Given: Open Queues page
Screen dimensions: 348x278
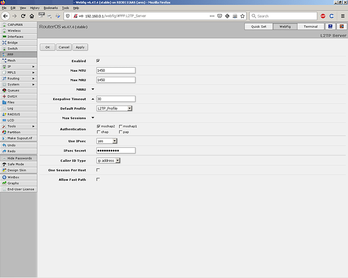Looking at the screenshot, I should pos(18,91).
